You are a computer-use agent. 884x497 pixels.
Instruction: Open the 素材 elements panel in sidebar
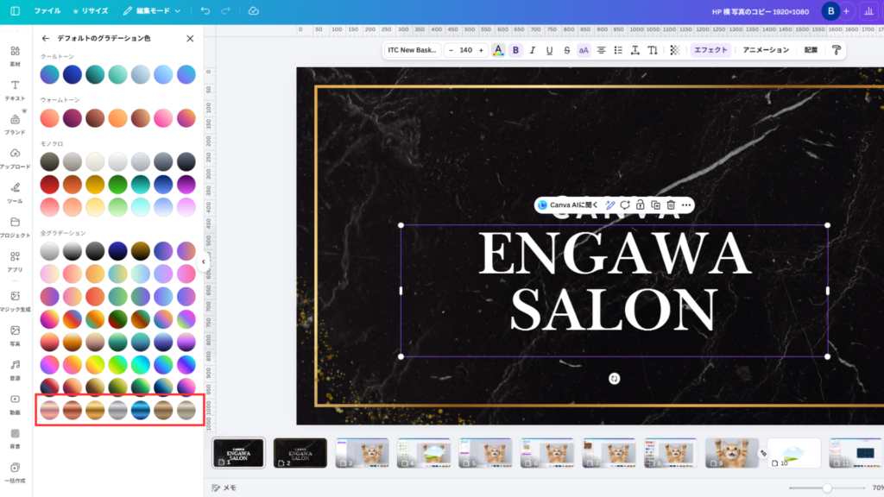[15, 56]
